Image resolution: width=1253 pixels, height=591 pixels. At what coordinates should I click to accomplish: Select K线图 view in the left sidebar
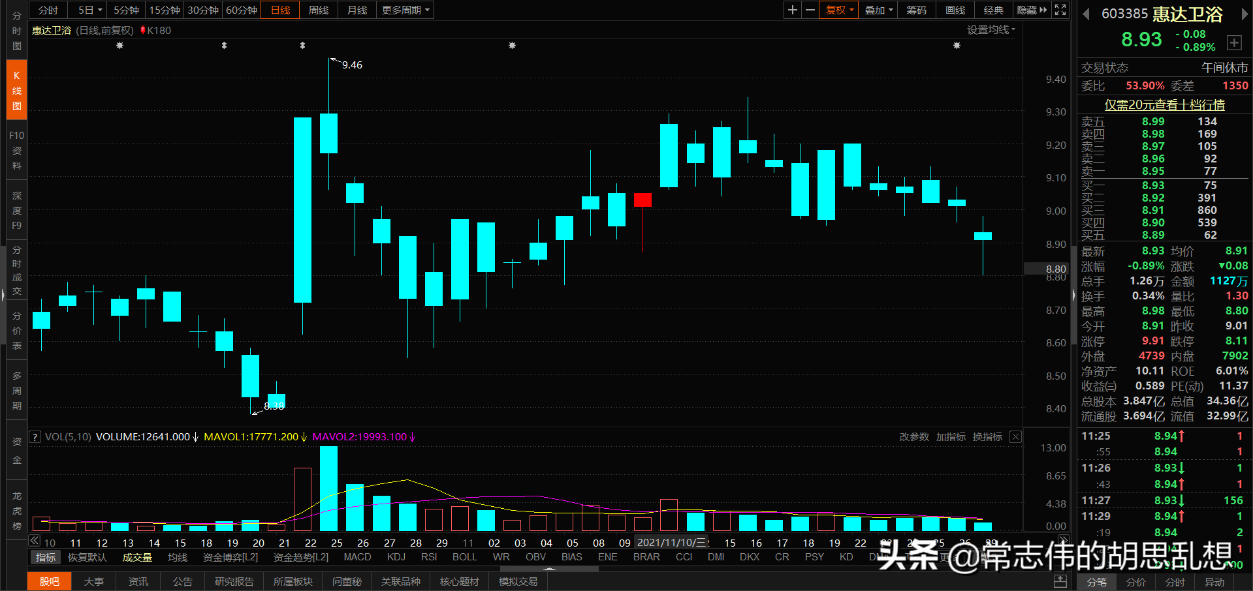tap(16, 89)
